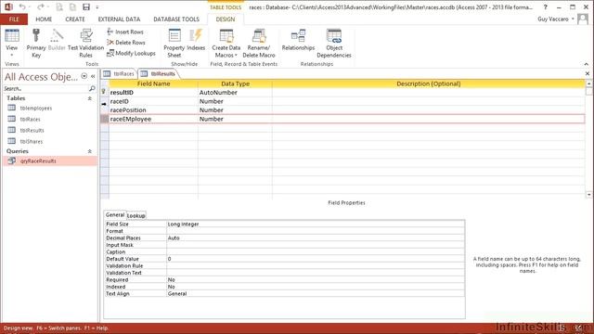This screenshot has height=334, width=594.
Task: Run Test Validation Rules
Action: click(86, 44)
